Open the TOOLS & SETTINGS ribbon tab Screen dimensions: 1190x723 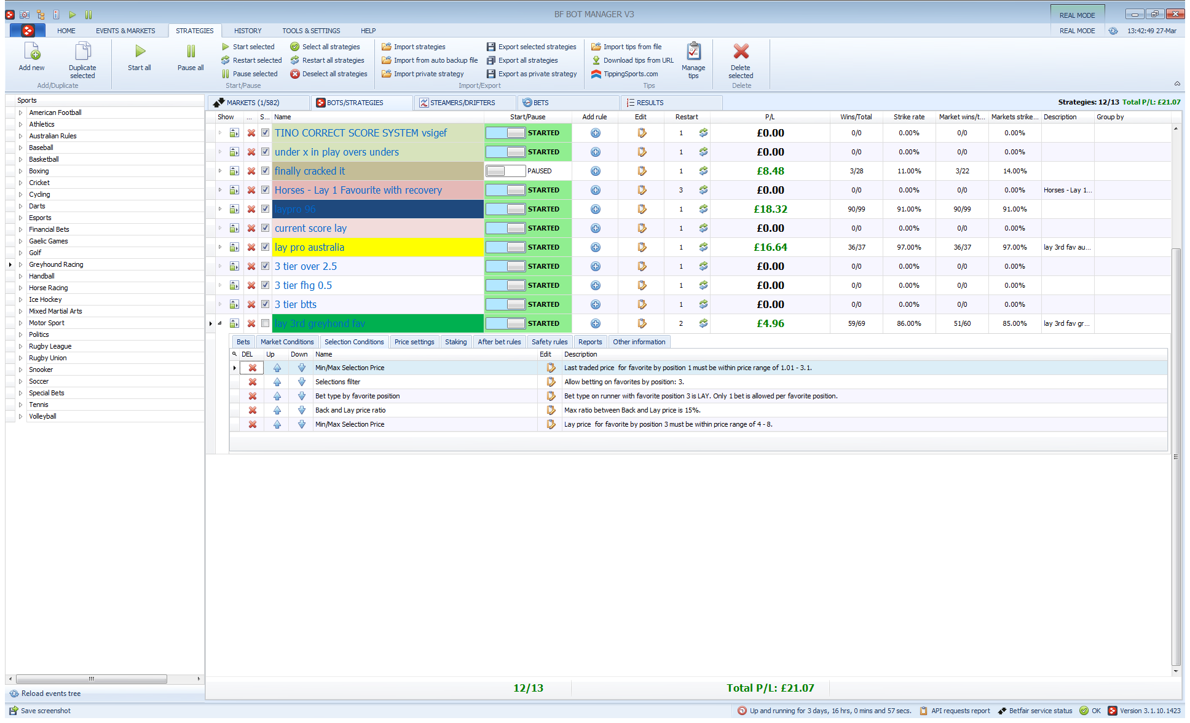tap(311, 31)
